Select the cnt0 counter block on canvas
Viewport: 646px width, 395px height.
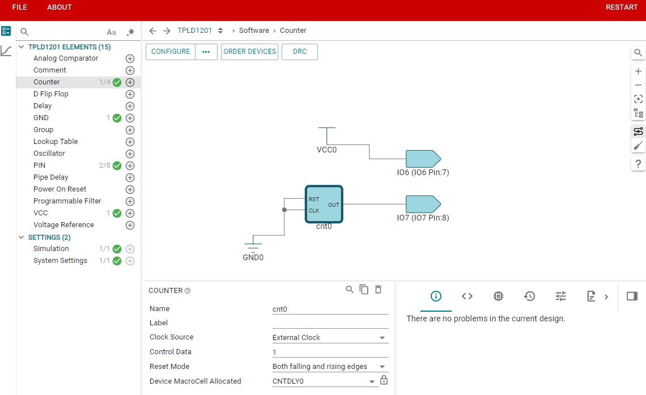click(324, 204)
